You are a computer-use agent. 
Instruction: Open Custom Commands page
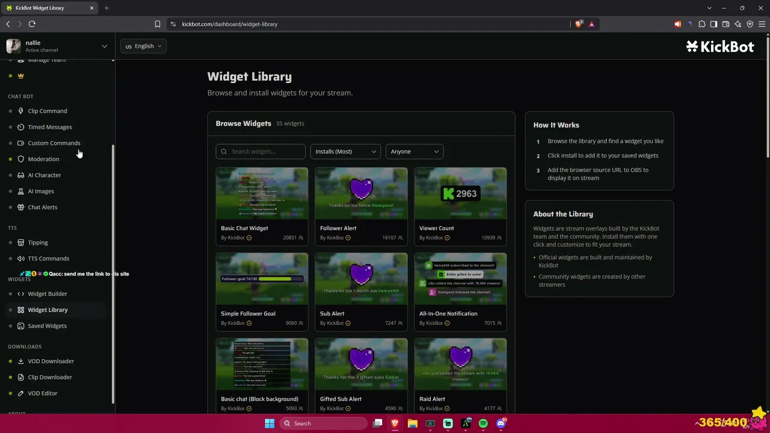[x=54, y=143]
